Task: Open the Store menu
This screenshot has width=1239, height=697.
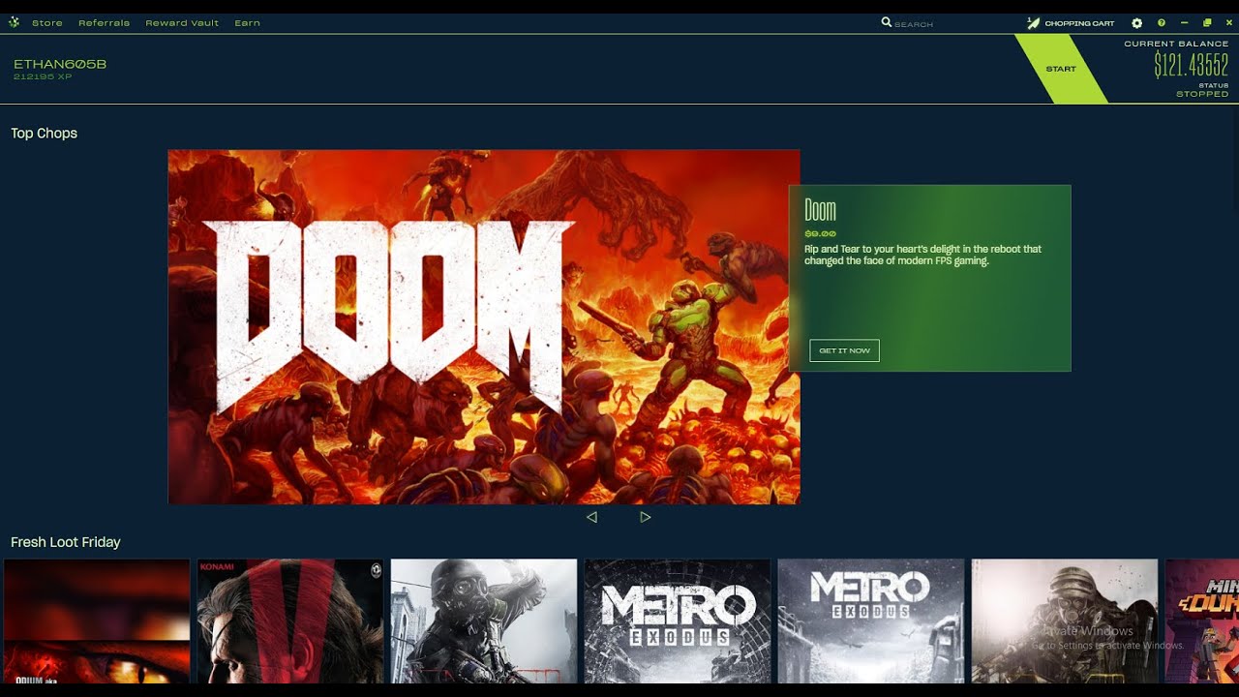Action: [47, 23]
